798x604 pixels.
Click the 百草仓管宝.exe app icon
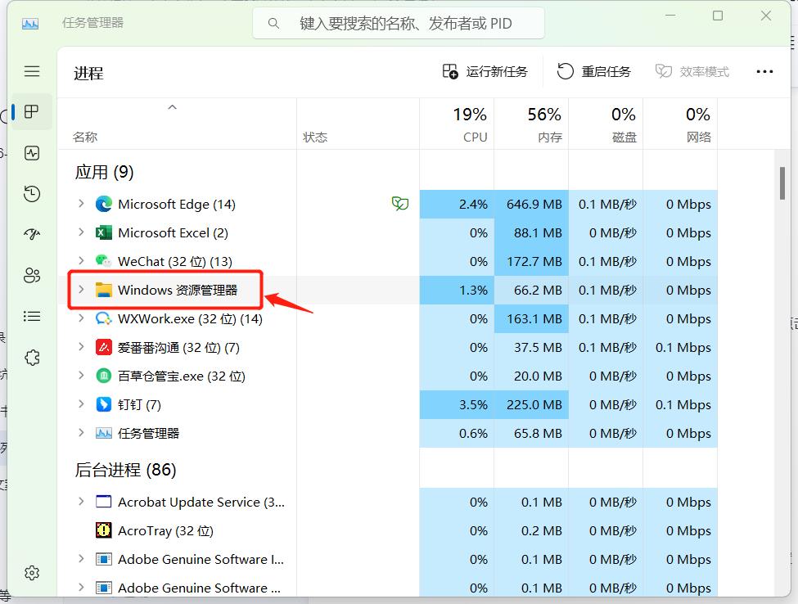104,376
